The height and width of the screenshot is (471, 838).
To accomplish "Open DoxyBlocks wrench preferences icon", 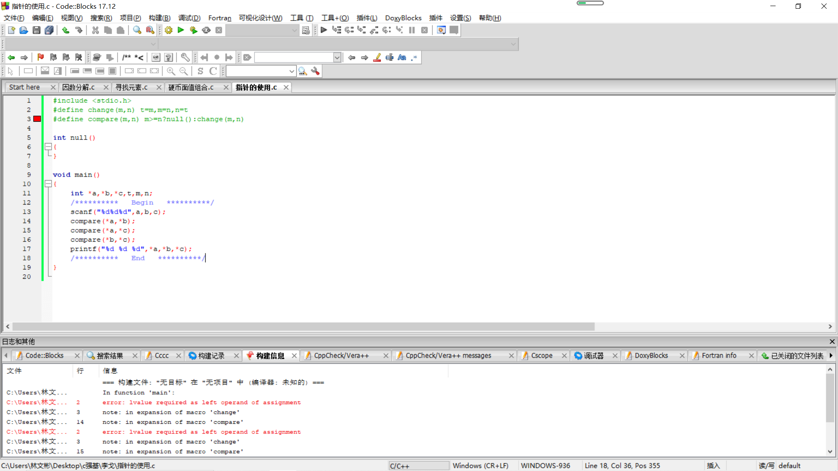I will 185,57.
